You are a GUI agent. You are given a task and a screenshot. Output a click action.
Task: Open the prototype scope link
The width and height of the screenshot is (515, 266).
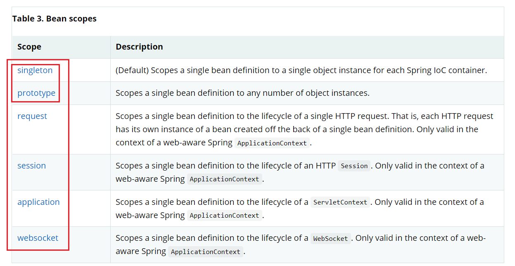[36, 93]
